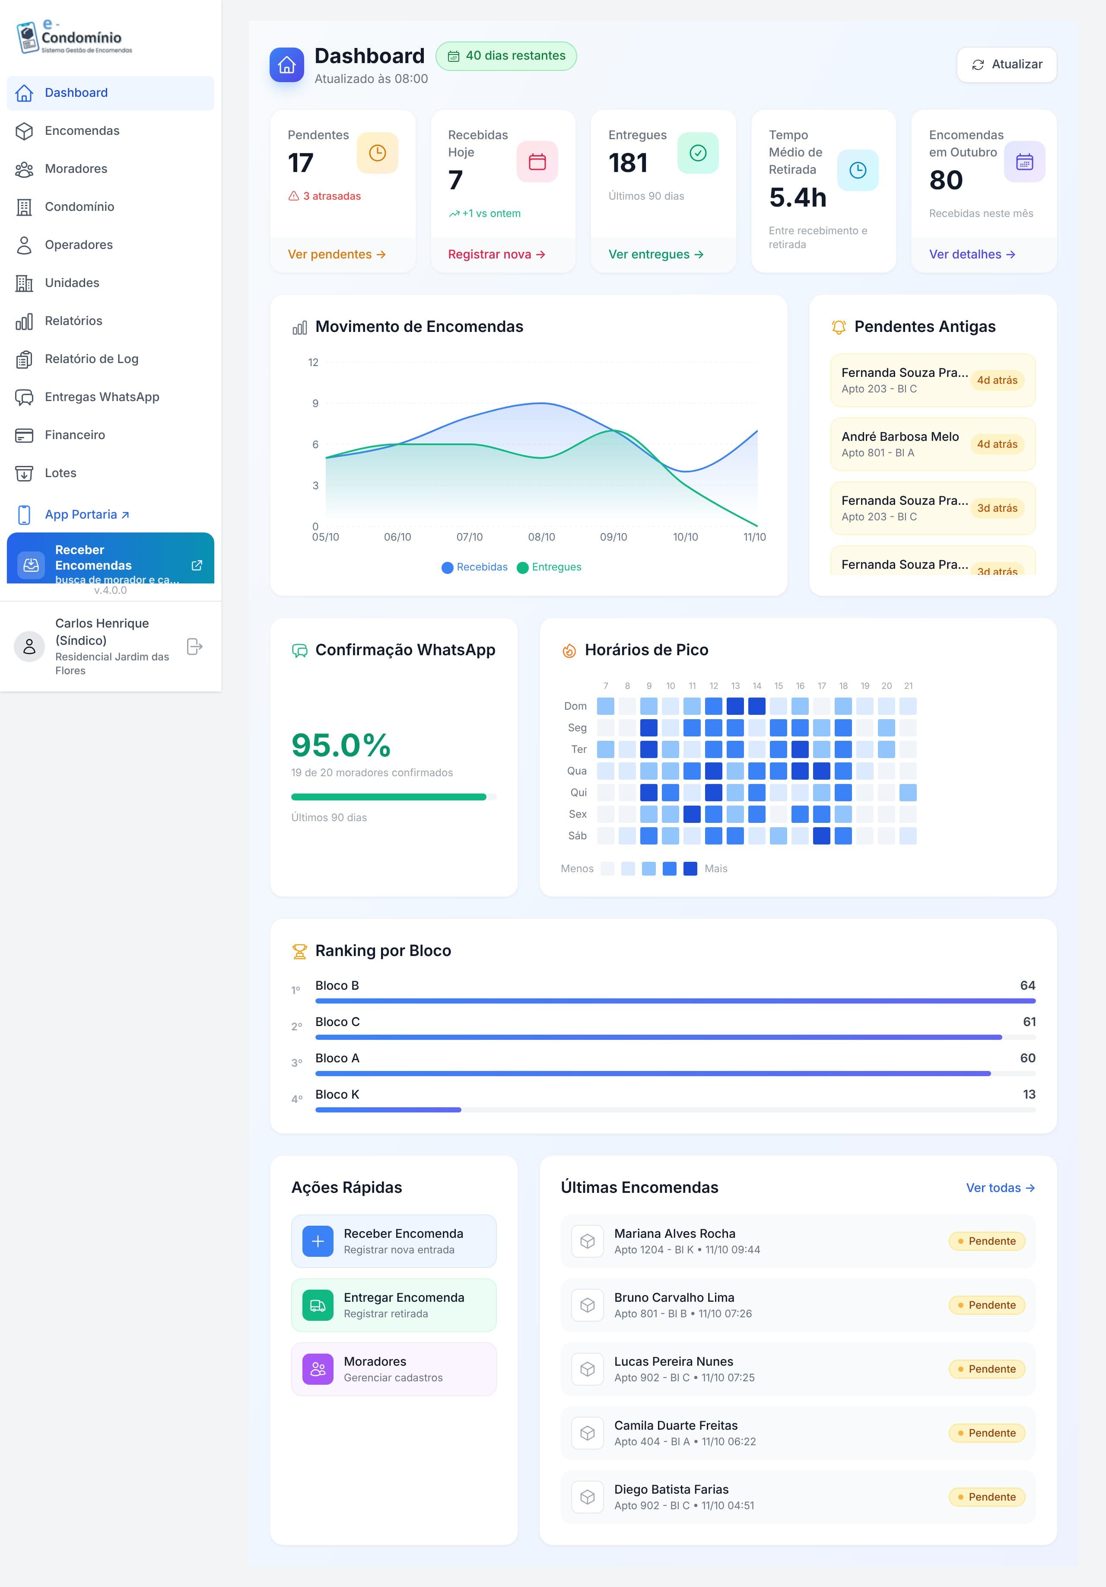This screenshot has height=1587, width=1106.
Task: Open Entregas WhatsApp sidebar item
Action: pyautogui.click(x=111, y=397)
